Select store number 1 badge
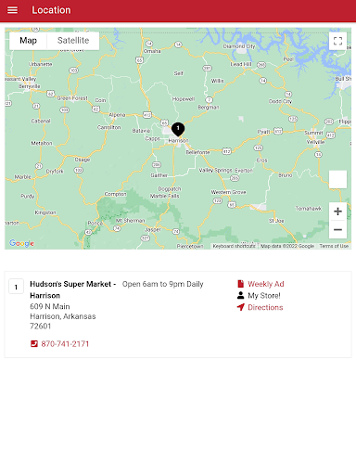 click(x=16, y=287)
